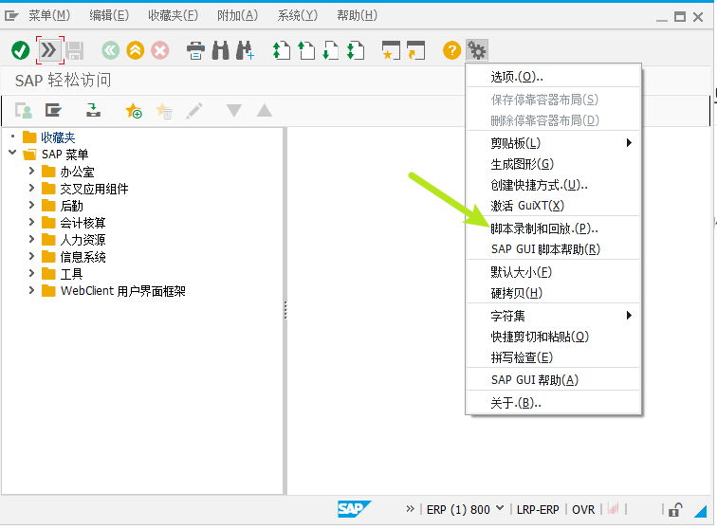
Task: Choose 生成图形(G) menu entry
Action: click(553, 164)
